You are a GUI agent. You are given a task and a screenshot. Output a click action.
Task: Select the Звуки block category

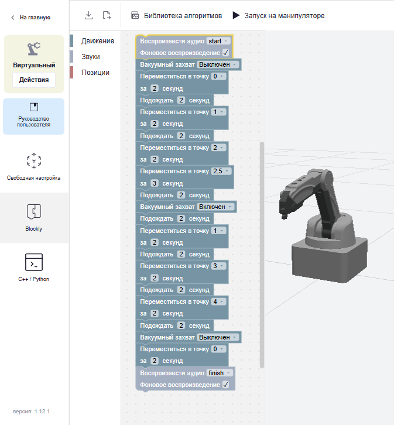pyautogui.click(x=95, y=57)
